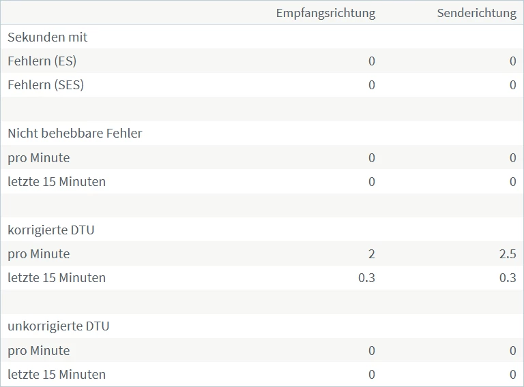The height and width of the screenshot is (387, 524).
Task: Select the "Sekunden mit" section label
Action: pyautogui.click(x=48, y=37)
